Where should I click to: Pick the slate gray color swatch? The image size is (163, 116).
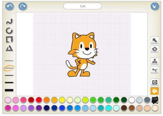tap(147, 100)
